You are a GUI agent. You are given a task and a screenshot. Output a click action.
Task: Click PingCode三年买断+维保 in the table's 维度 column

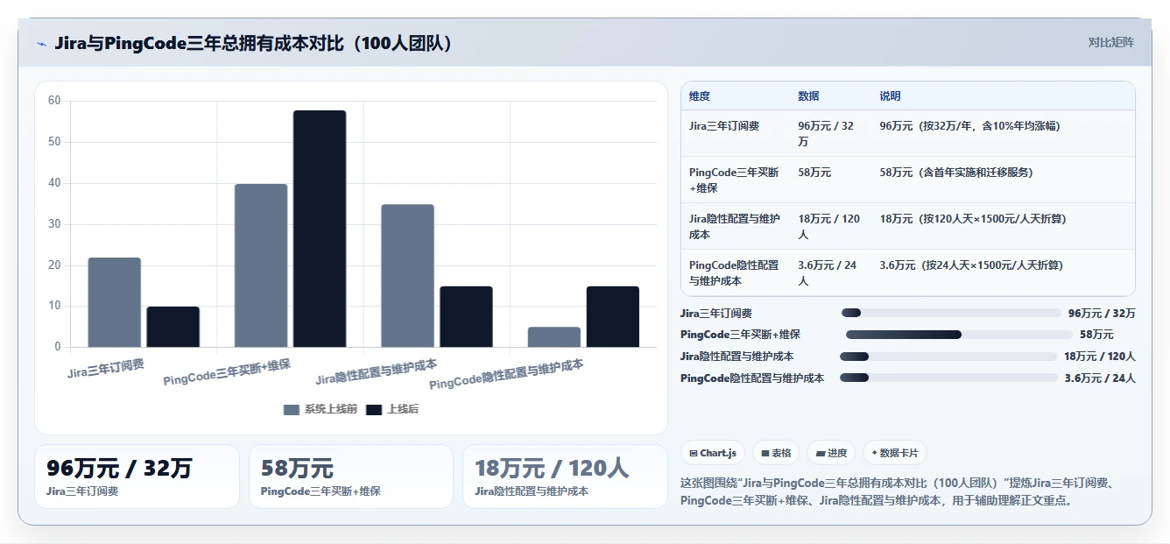click(x=734, y=180)
